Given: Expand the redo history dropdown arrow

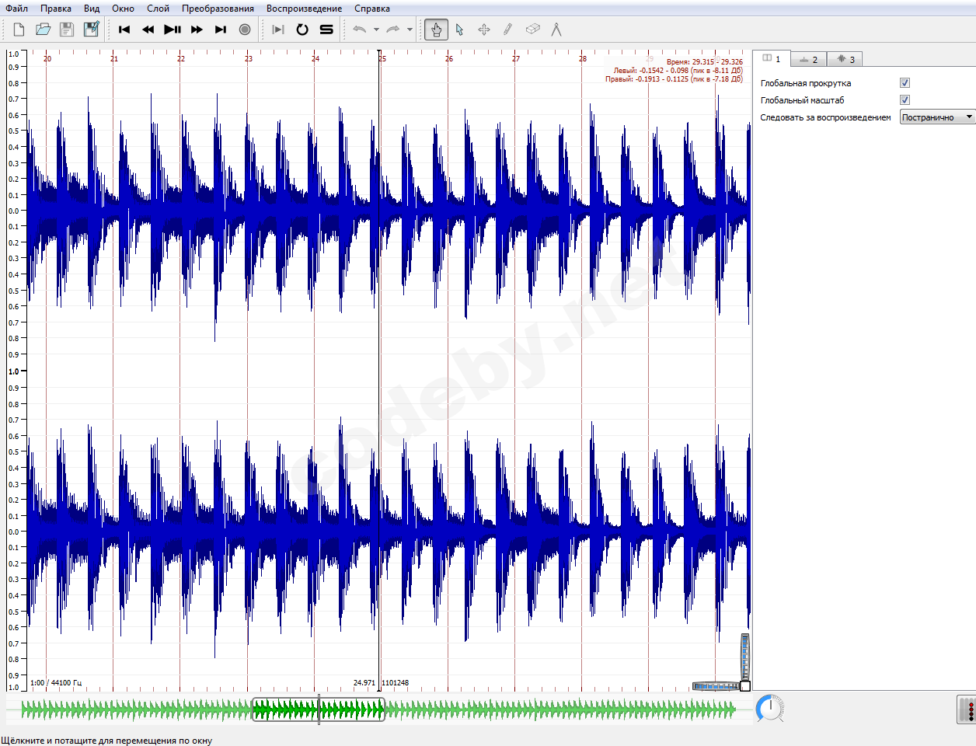Looking at the screenshot, I should tap(410, 30).
